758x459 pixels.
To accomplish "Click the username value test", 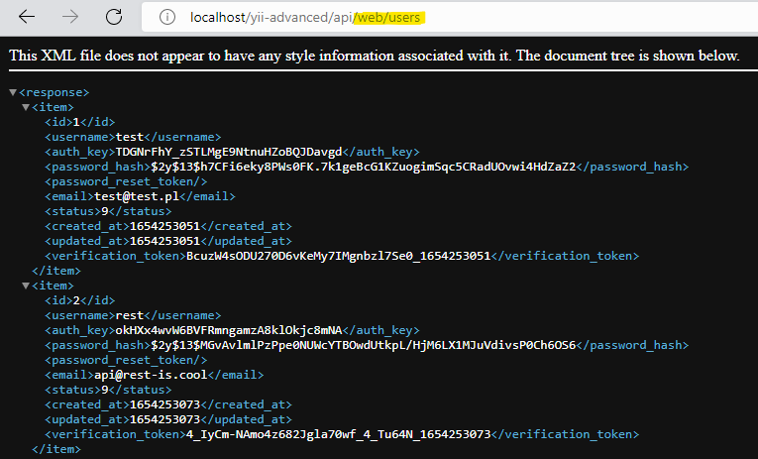I will click(130, 137).
